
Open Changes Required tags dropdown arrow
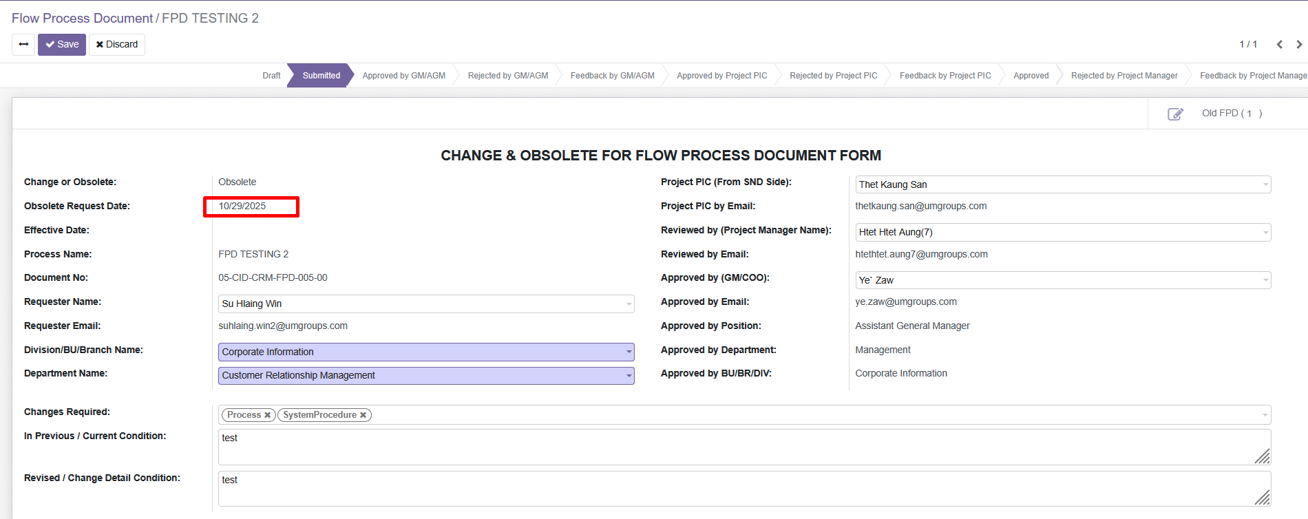[1265, 415]
